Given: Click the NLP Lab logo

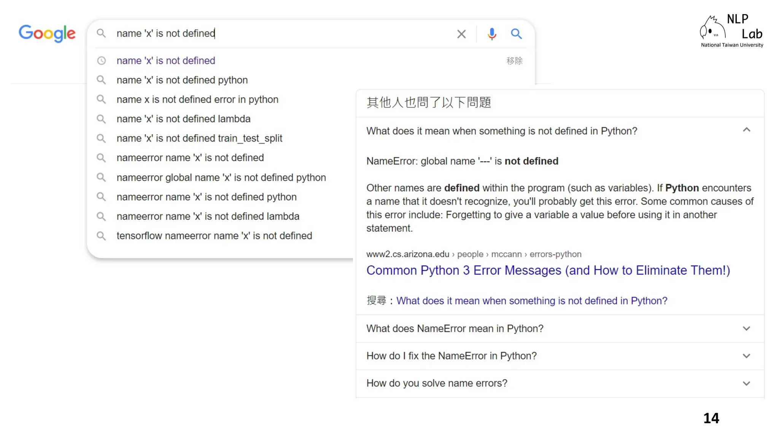Looking at the screenshot, I should click(731, 31).
